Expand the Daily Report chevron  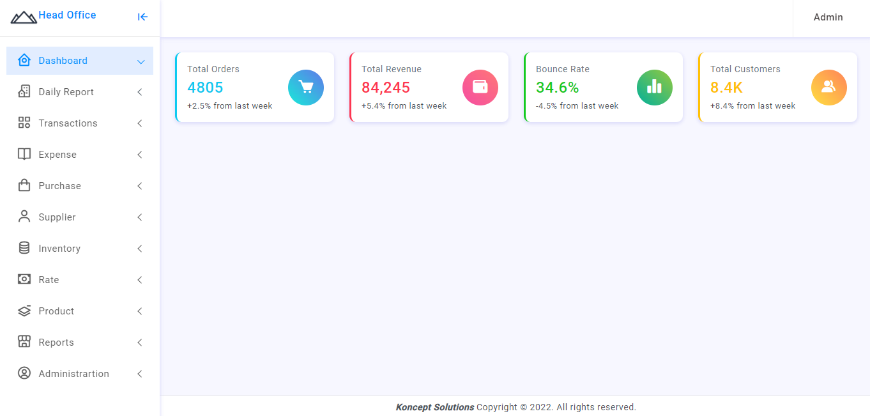(140, 92)
